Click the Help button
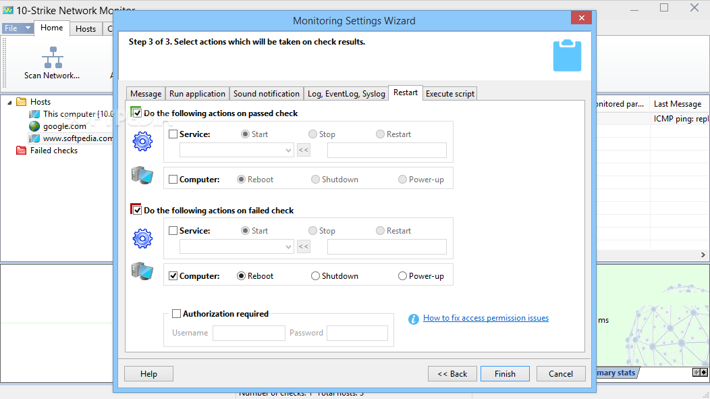The height and width of the screenshot is (399, 710). coord(148,373)
